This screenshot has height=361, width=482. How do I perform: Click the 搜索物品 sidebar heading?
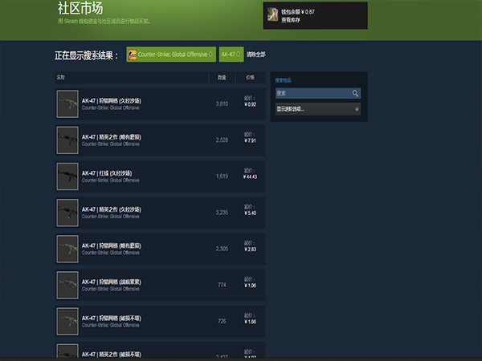point(283,80)
